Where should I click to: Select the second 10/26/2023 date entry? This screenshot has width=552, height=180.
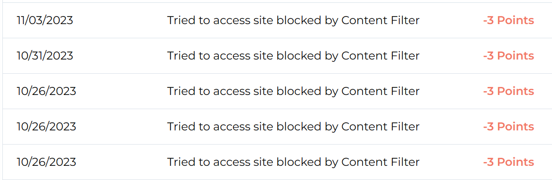coord(46,126)
